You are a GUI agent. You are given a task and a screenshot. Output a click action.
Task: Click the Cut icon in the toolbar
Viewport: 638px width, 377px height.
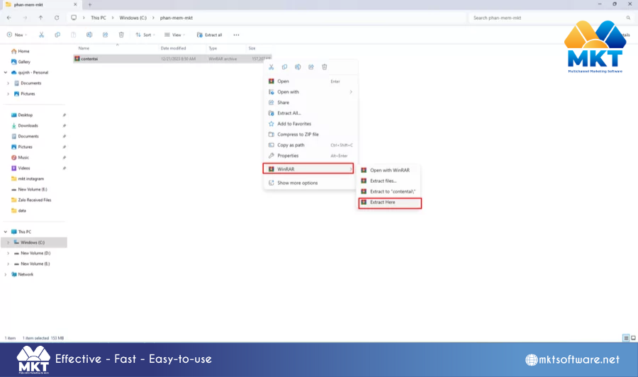click(42, 35)
